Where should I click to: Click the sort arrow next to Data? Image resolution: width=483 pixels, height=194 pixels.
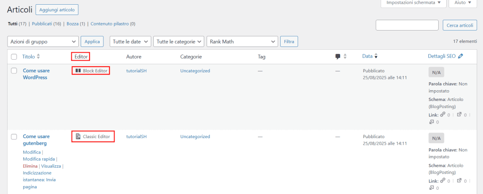[376, 56]
